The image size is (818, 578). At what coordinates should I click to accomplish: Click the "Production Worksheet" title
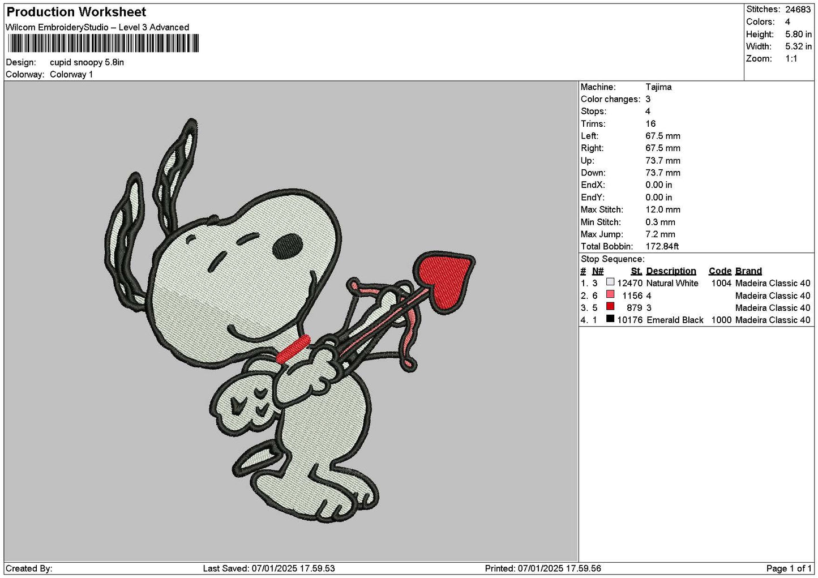tap(76, 12)
